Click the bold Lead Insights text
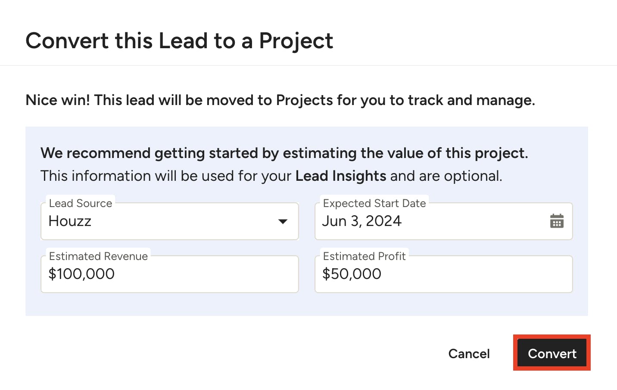 341,176
